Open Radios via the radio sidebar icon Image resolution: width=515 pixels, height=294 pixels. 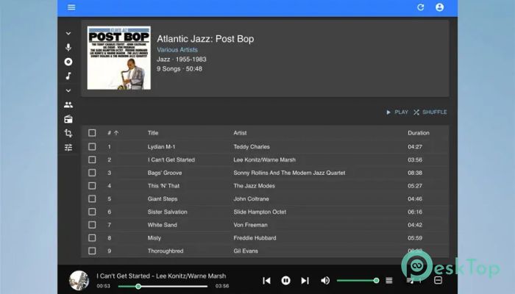click(68, 119)
